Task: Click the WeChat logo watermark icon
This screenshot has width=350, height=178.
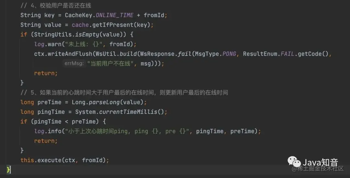Action: point(294,161)
